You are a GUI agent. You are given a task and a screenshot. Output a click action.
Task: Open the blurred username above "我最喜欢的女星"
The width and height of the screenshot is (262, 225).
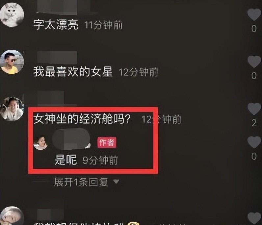point(57,57)
